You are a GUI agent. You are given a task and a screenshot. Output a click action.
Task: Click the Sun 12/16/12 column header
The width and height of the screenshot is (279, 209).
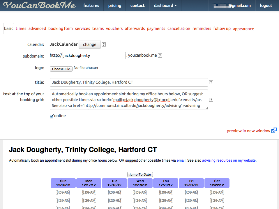pyautogui.click(x=63, y=183)
